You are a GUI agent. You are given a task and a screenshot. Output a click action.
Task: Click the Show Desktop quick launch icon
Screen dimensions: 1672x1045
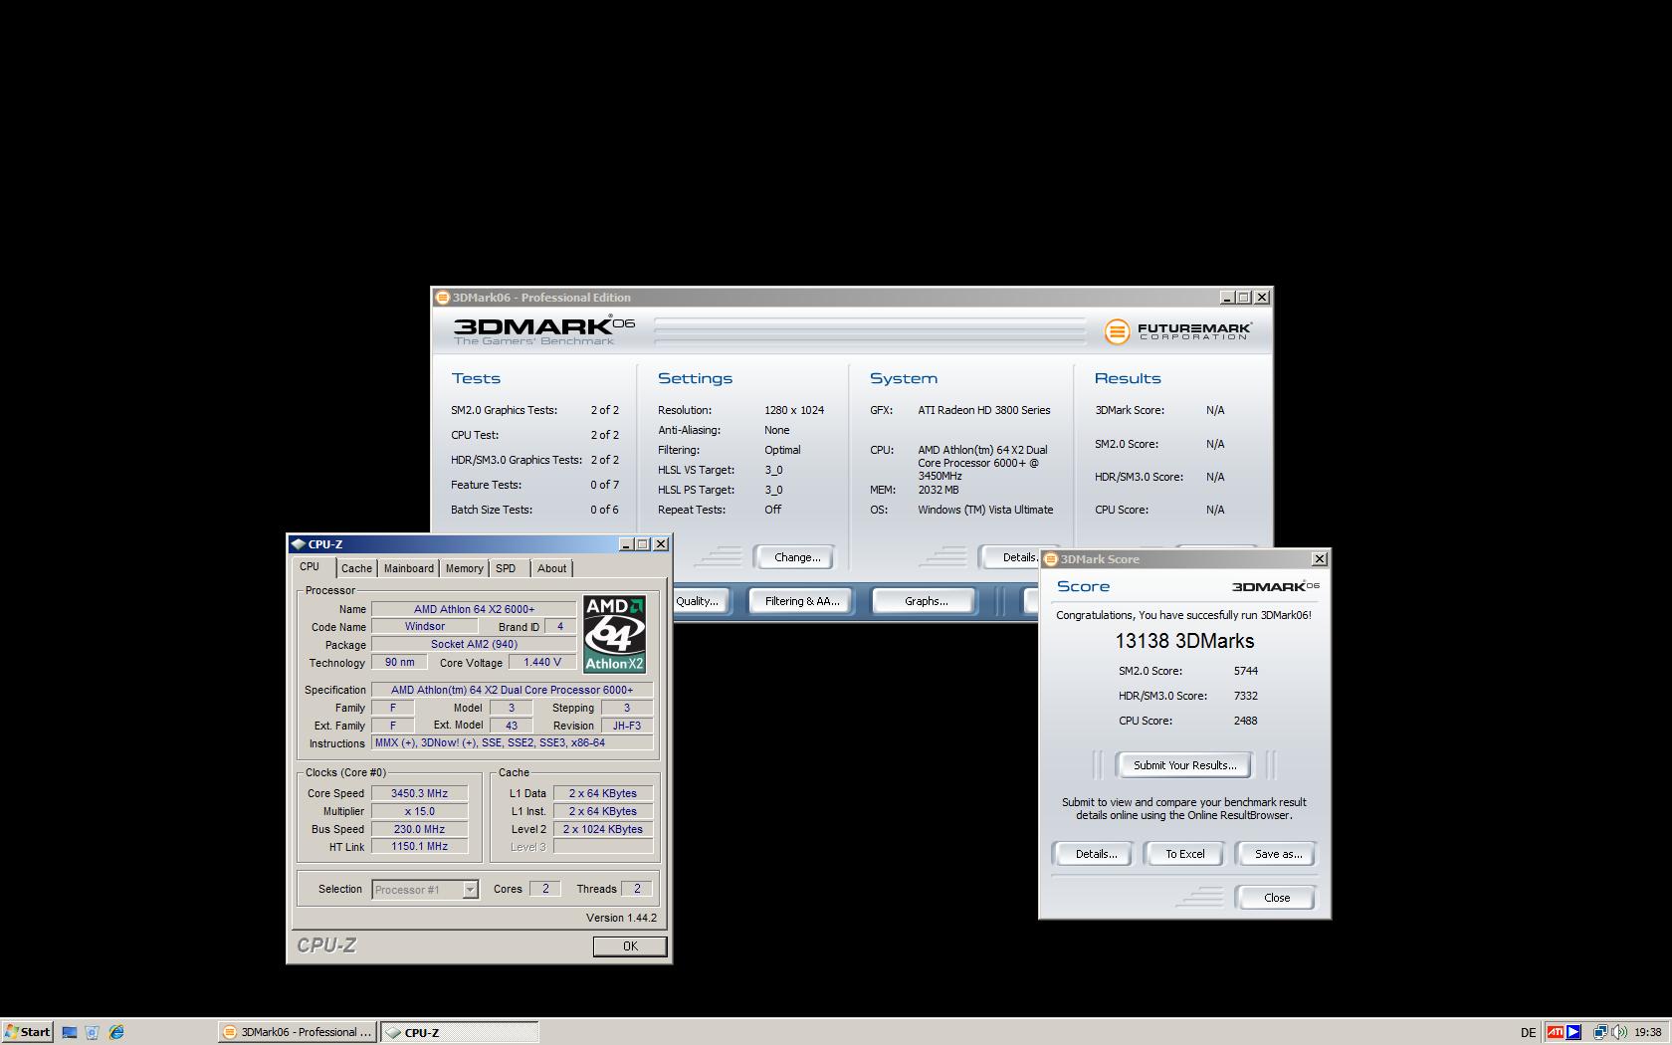[x=70, y=1032]
